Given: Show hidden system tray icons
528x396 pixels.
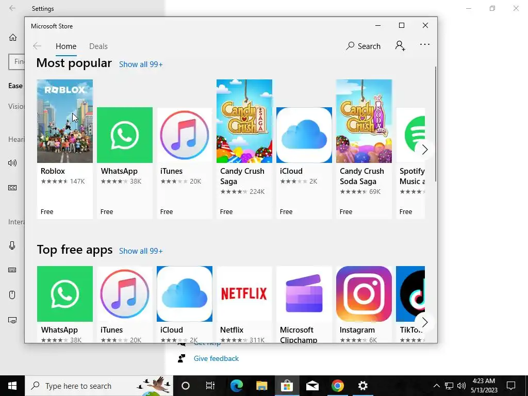Looking at the screenshot, I should point(436,386).
